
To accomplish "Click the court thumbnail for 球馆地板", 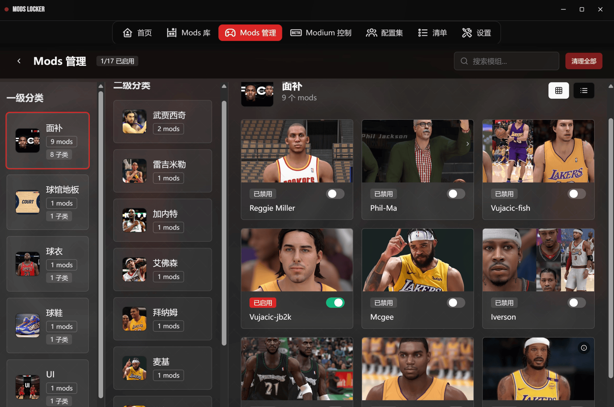I will tap(28, 202).
